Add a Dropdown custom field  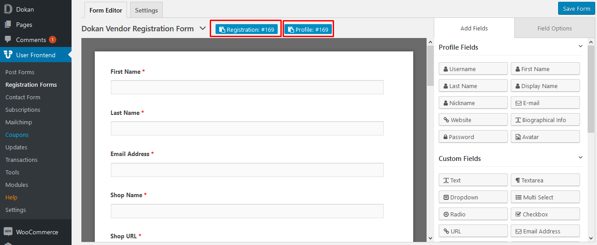click(x=473, y=197)
